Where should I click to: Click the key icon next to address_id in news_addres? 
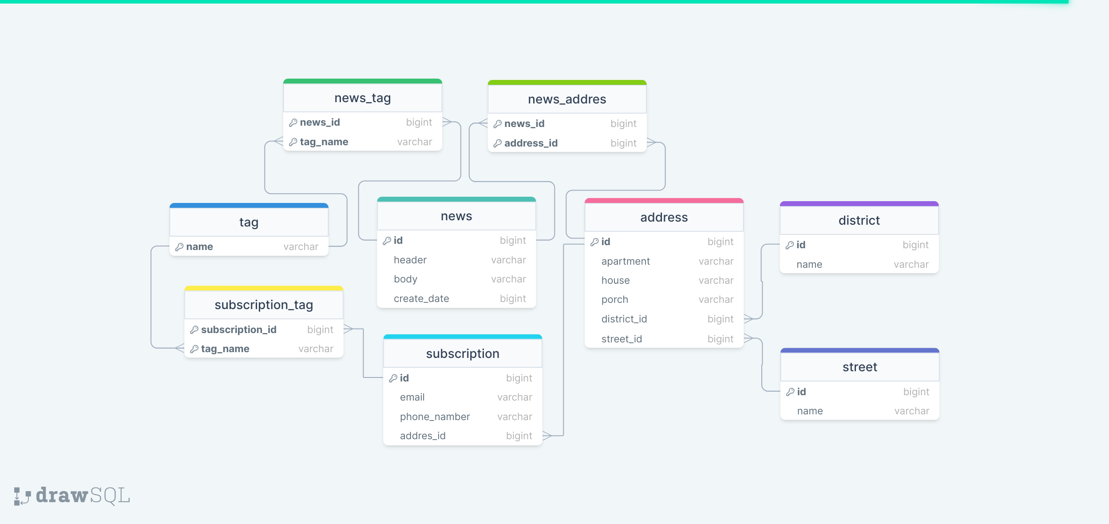click(x=498, y=143)
